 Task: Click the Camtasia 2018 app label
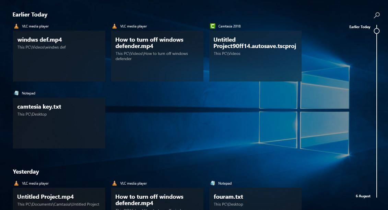tap(230, 26)
